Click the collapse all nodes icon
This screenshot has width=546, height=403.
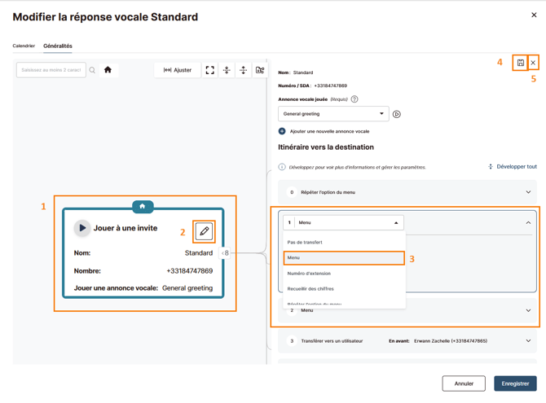coord(227,70)
